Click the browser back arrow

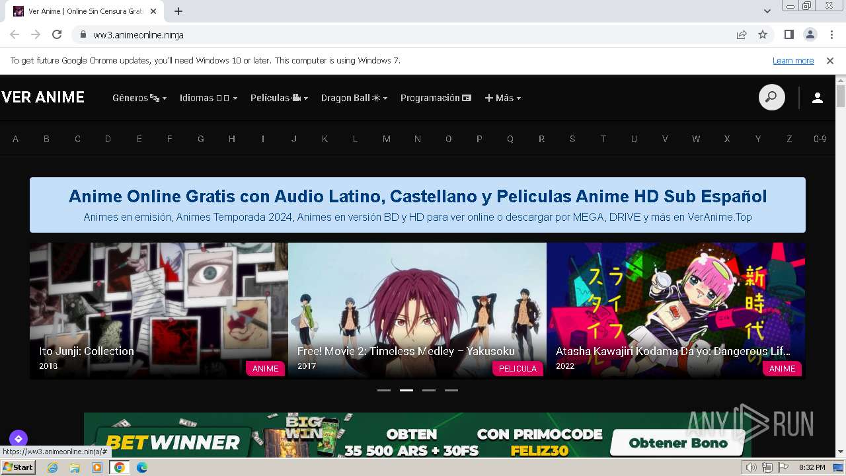[15, 34]
